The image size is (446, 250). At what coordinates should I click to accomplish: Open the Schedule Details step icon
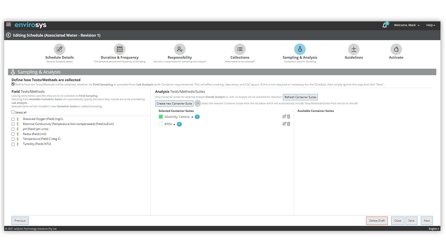point(59,49)
